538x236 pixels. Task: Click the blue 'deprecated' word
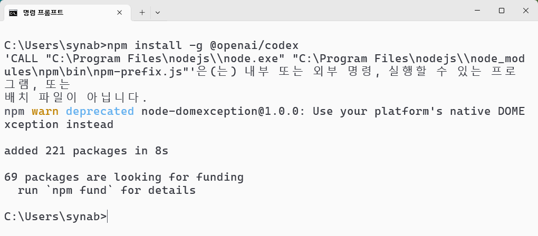pos(100,112)
